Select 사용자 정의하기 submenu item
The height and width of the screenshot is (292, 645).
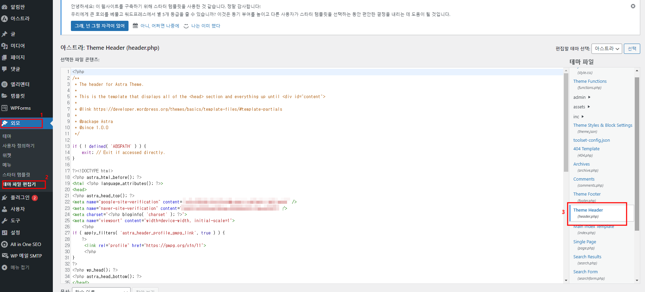pyautogui.click(x=18, y=146)
